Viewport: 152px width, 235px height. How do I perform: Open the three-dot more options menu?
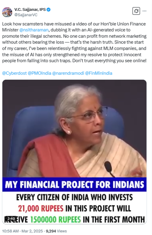pyautogui.click(x=144, y=11)
